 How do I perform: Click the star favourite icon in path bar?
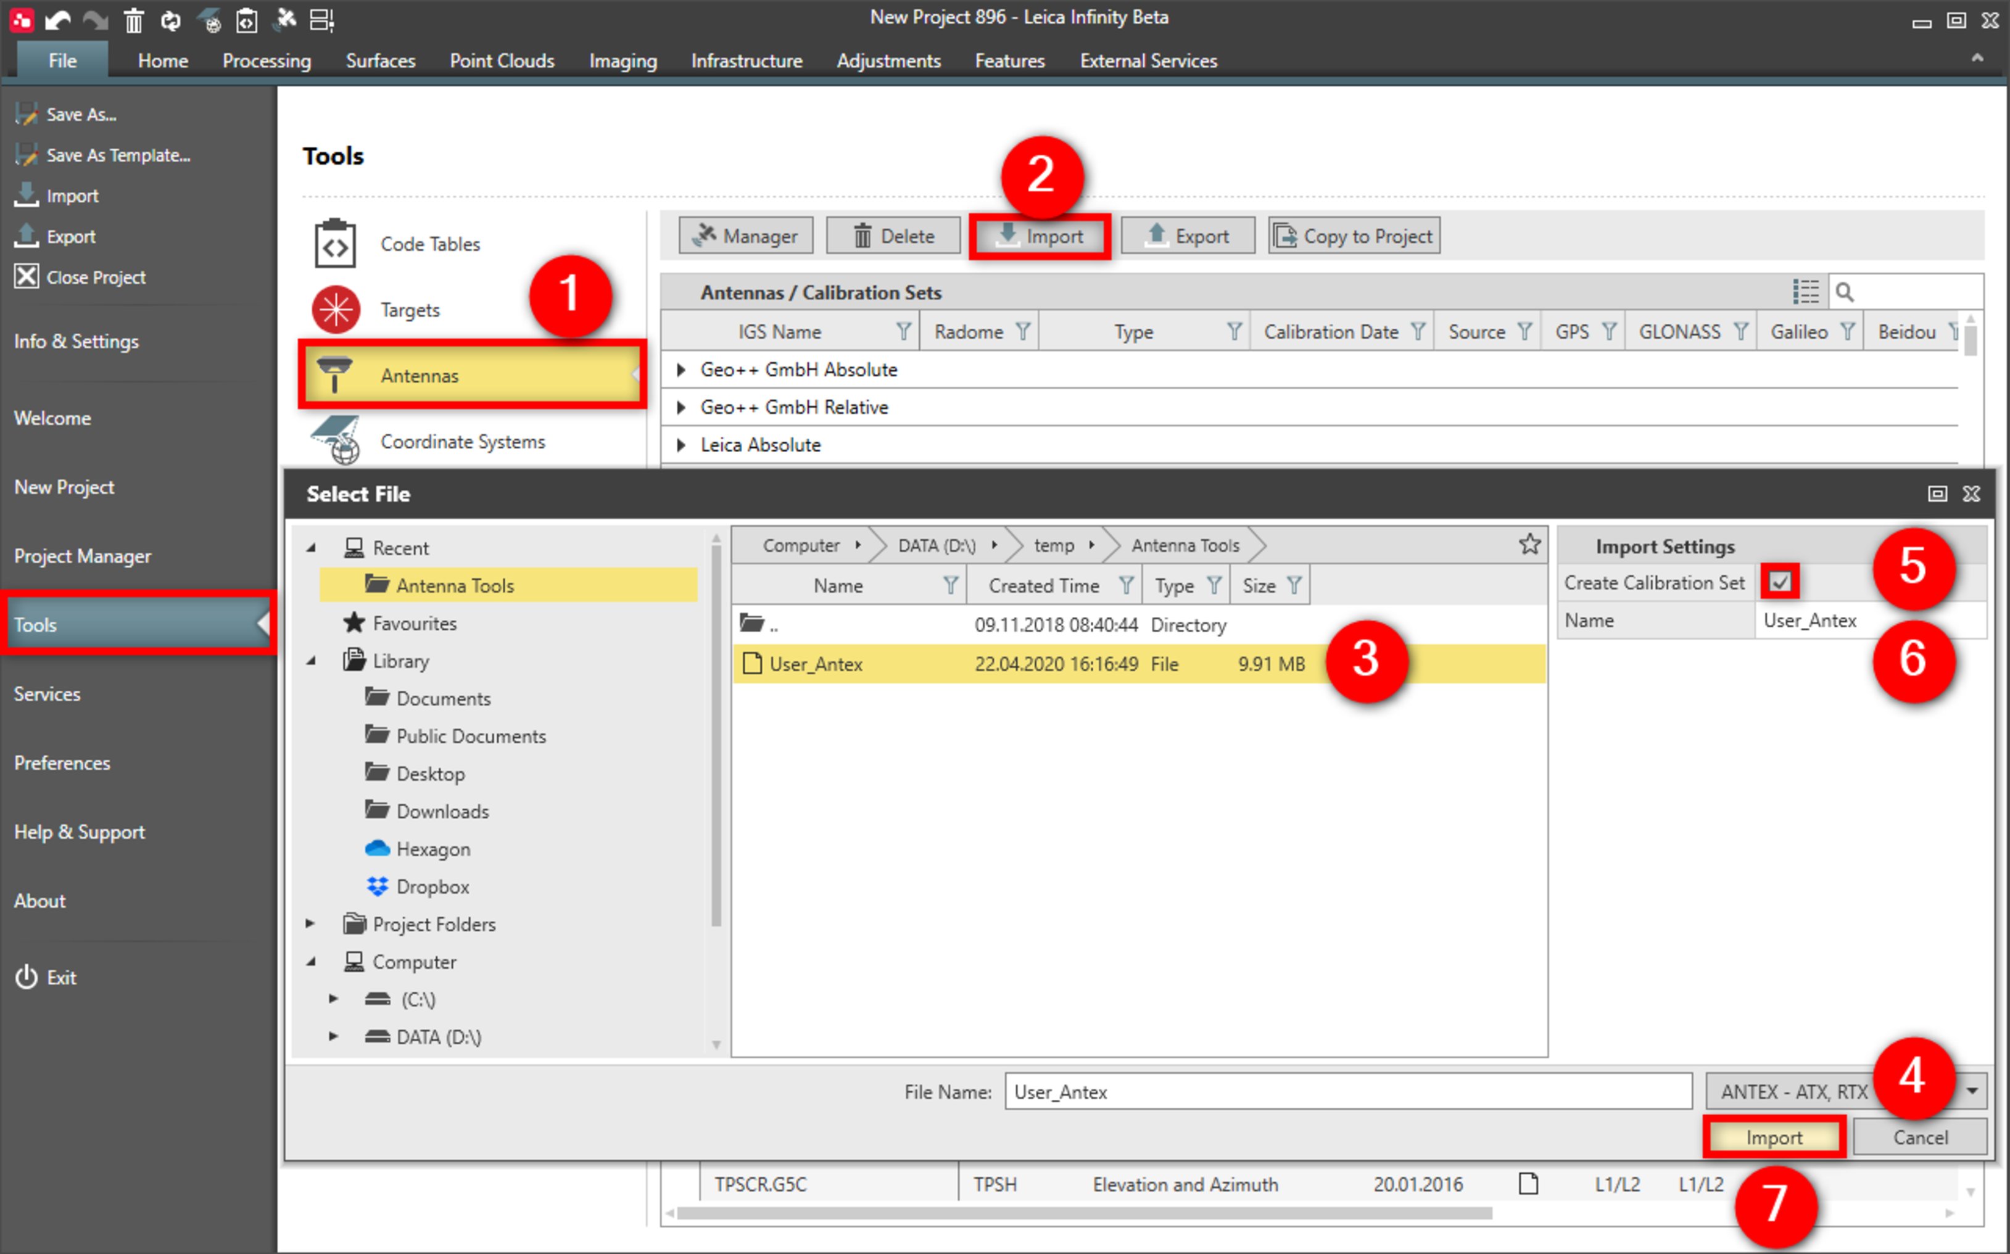pos(1529,544)
